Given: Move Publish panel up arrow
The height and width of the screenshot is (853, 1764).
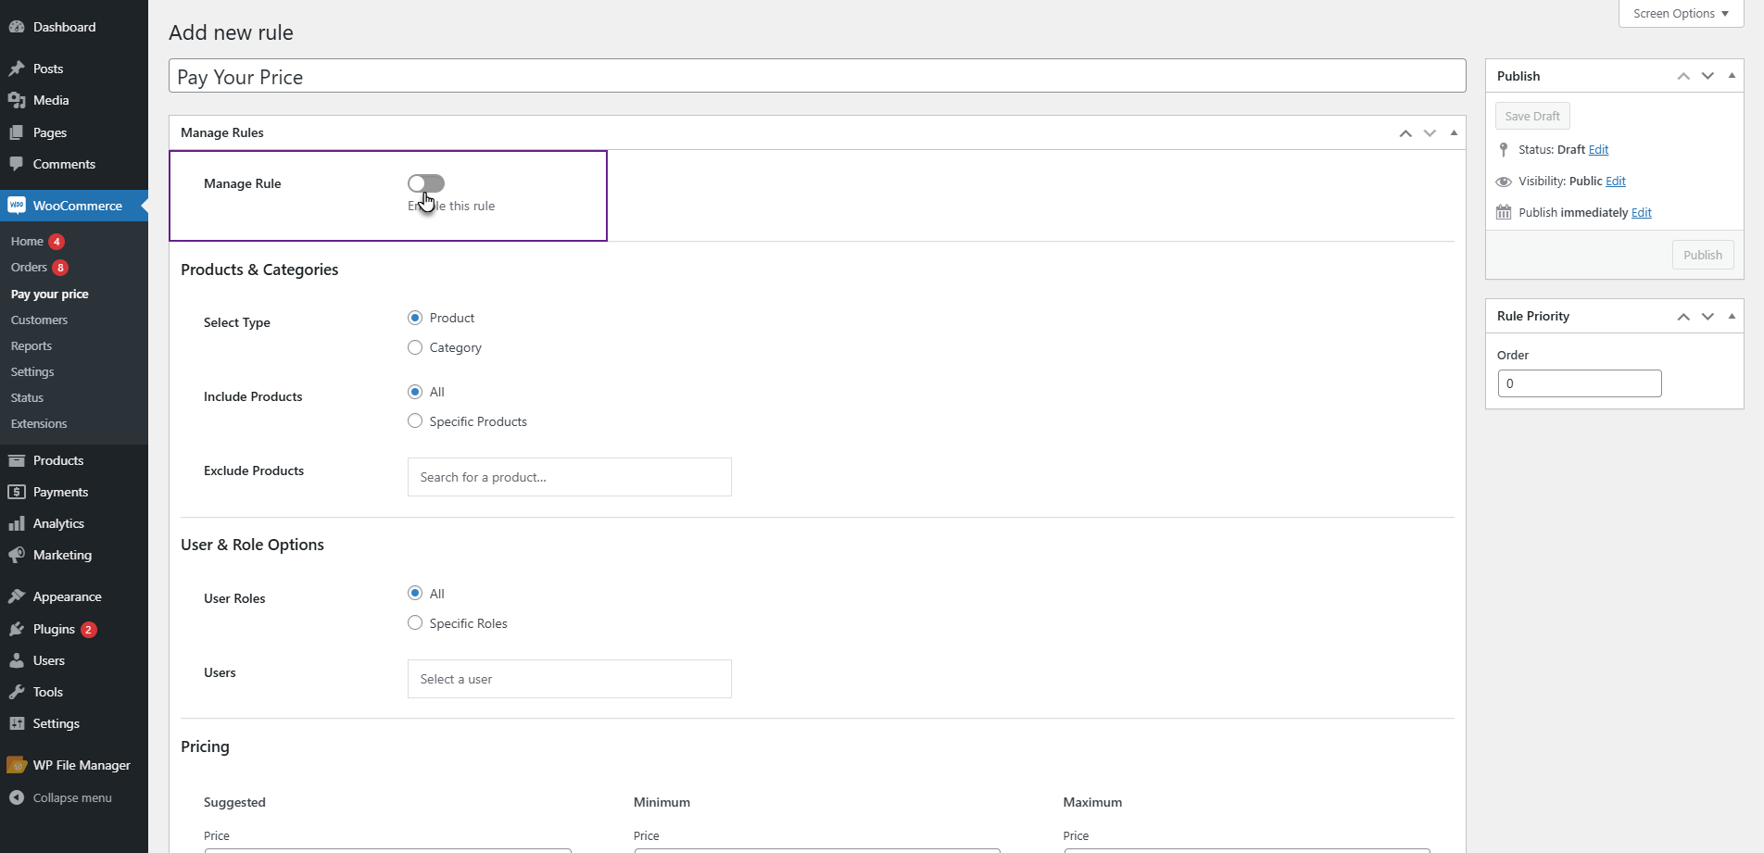Looking at the screenshot, I should pos(1683,76).
